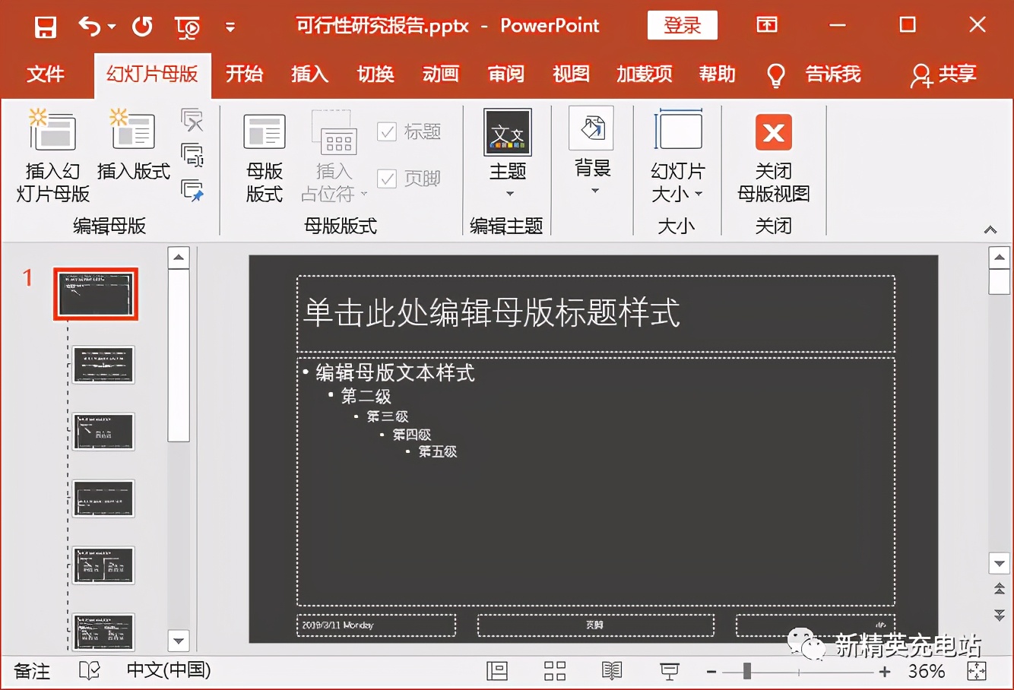This screenshot has width=1014, height=690.
Task: Open the 主题 dropdown
Action: tap(506, 152)
